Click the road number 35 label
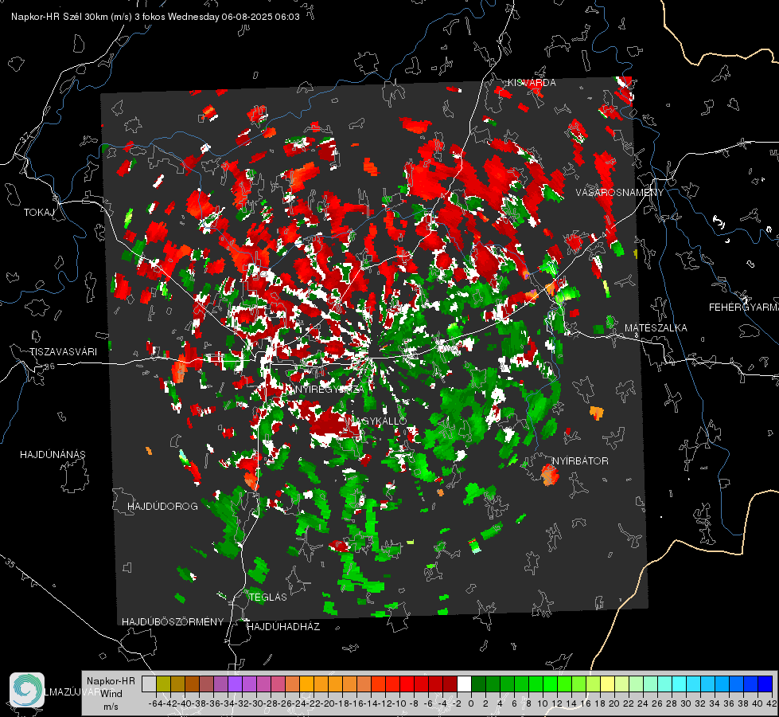Viewport: 779px width, 717px height. tap(10, 564)
